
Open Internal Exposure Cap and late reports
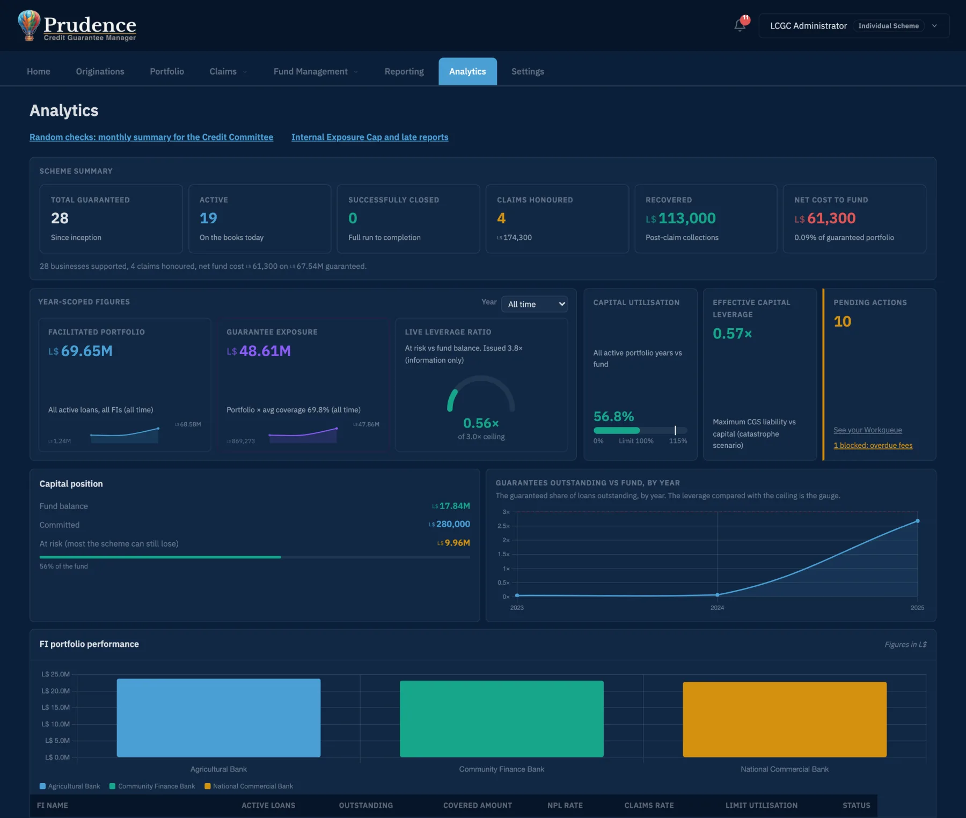pos(370,137)
